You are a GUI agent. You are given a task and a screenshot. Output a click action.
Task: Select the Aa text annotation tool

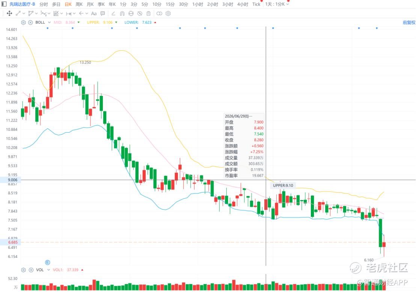(x=93, y=13)
